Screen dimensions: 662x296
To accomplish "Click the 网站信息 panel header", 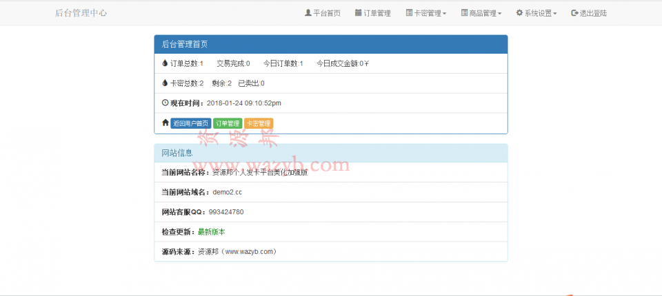I will pos(331,153).
